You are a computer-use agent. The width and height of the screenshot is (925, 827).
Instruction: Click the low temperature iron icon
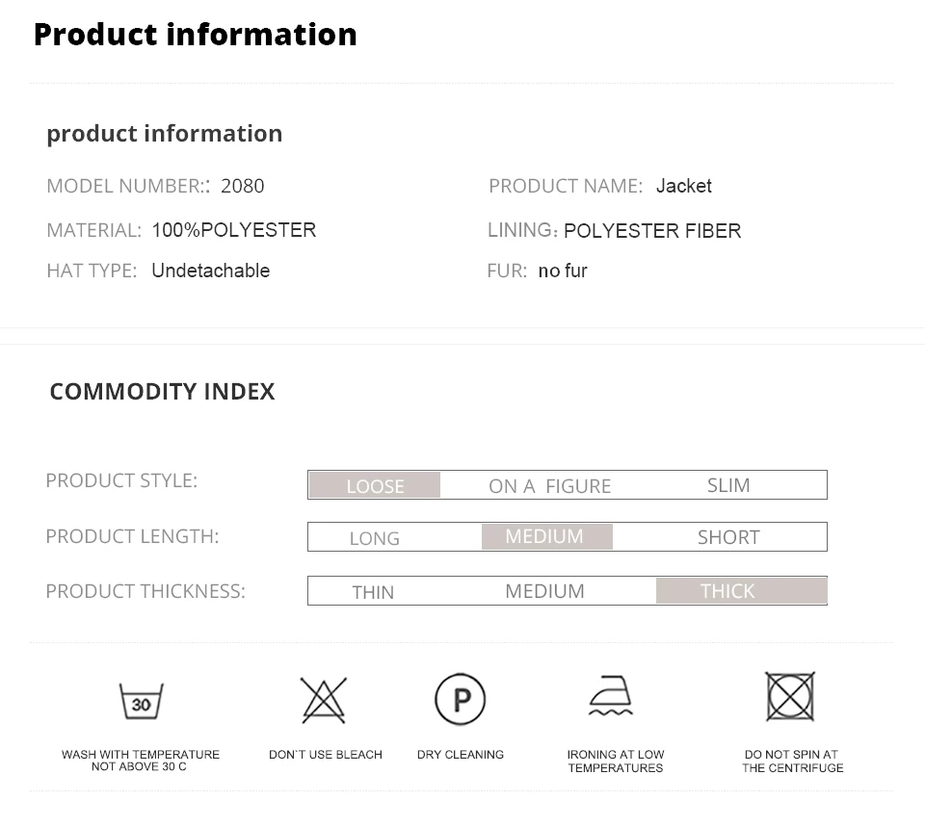click(x=611, y=697)
